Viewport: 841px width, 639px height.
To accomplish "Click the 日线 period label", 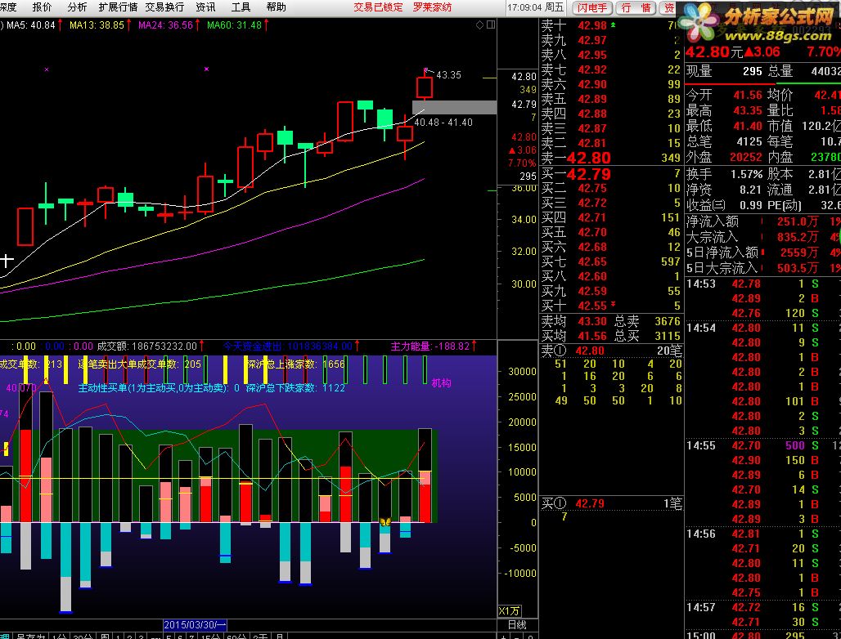I will coord(517,624).
